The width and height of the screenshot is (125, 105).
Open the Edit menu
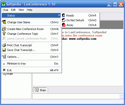[13, 10]
